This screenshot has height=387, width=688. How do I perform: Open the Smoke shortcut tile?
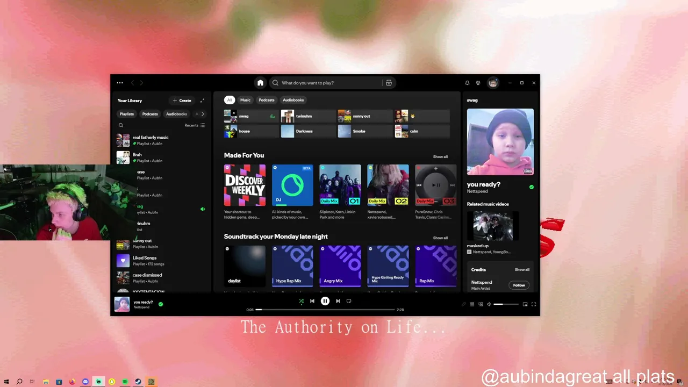[x=365, y=131]
